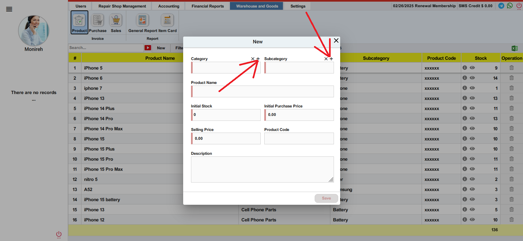Click the Description text area

[x=262, y=169]
